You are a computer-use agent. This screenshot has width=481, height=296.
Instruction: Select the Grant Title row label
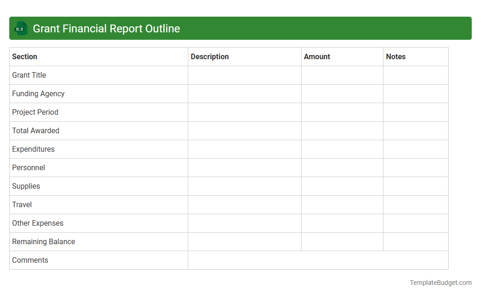point(29,75)
